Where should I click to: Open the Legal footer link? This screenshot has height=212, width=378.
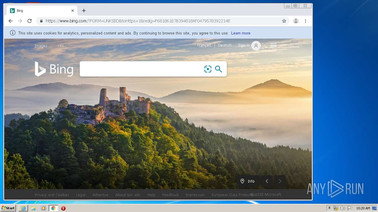[x=81, y=195]
